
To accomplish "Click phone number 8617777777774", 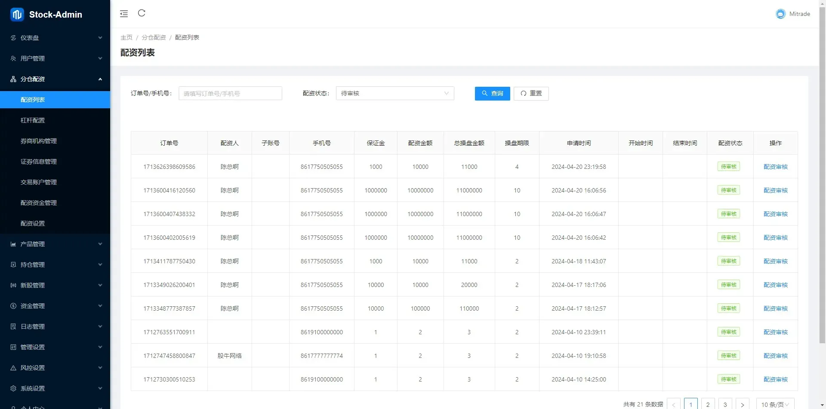I will point(321,356).
